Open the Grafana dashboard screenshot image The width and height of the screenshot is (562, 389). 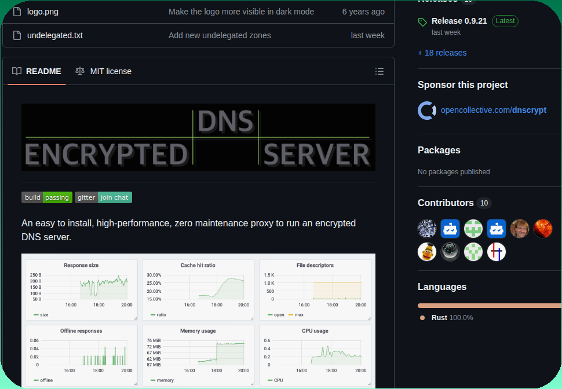(x=198, y=321)
